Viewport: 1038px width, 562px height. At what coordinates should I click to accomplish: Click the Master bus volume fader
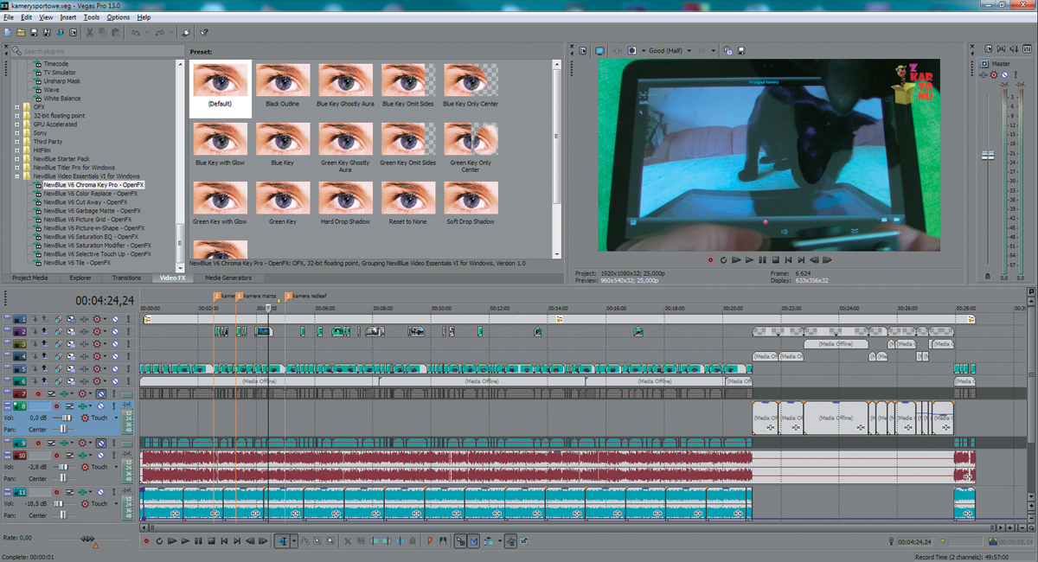(x=988, y=156)
